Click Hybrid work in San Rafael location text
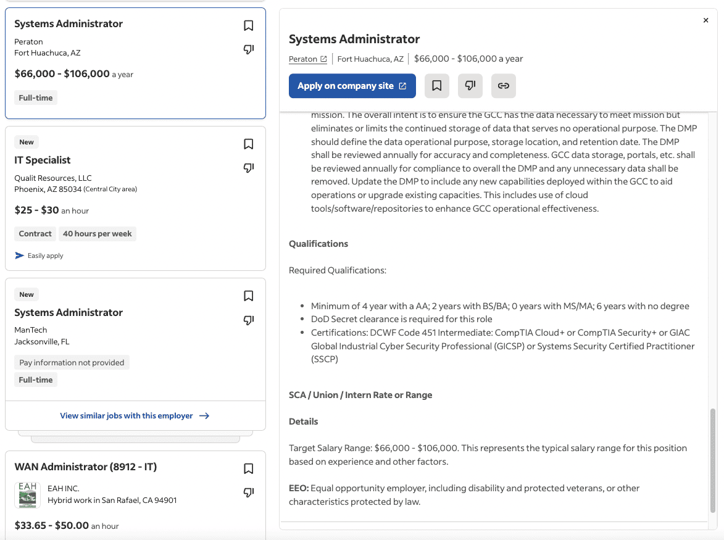Viewport: 724px width, 540px height. [x=112, y=501]
